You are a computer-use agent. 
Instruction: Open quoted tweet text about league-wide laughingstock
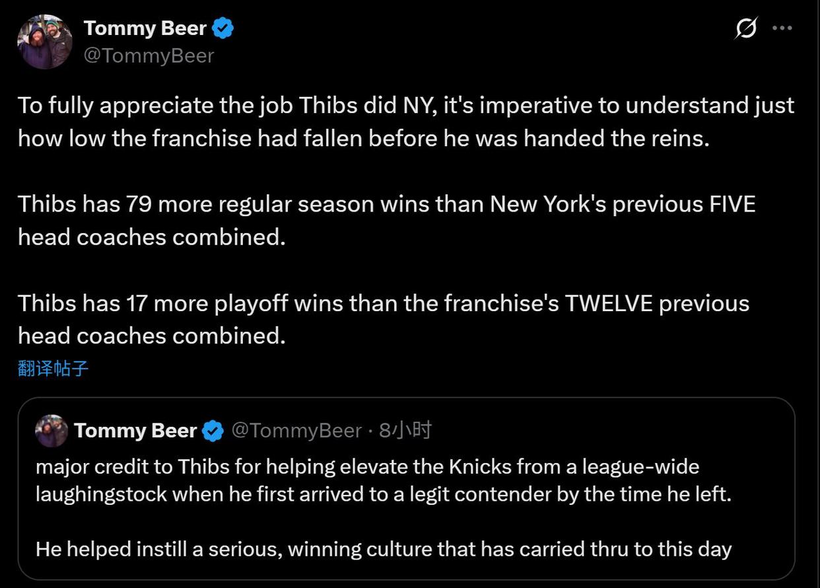pos(384,480)
